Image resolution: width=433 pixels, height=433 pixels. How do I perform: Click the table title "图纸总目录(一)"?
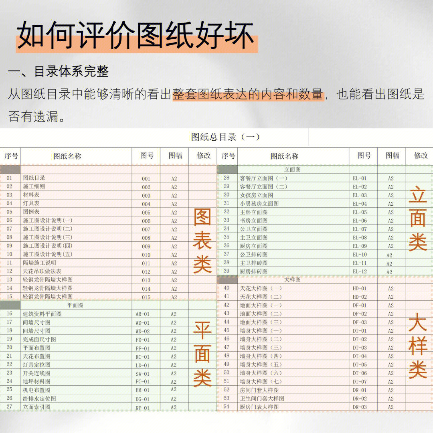[x=225, y=137]
